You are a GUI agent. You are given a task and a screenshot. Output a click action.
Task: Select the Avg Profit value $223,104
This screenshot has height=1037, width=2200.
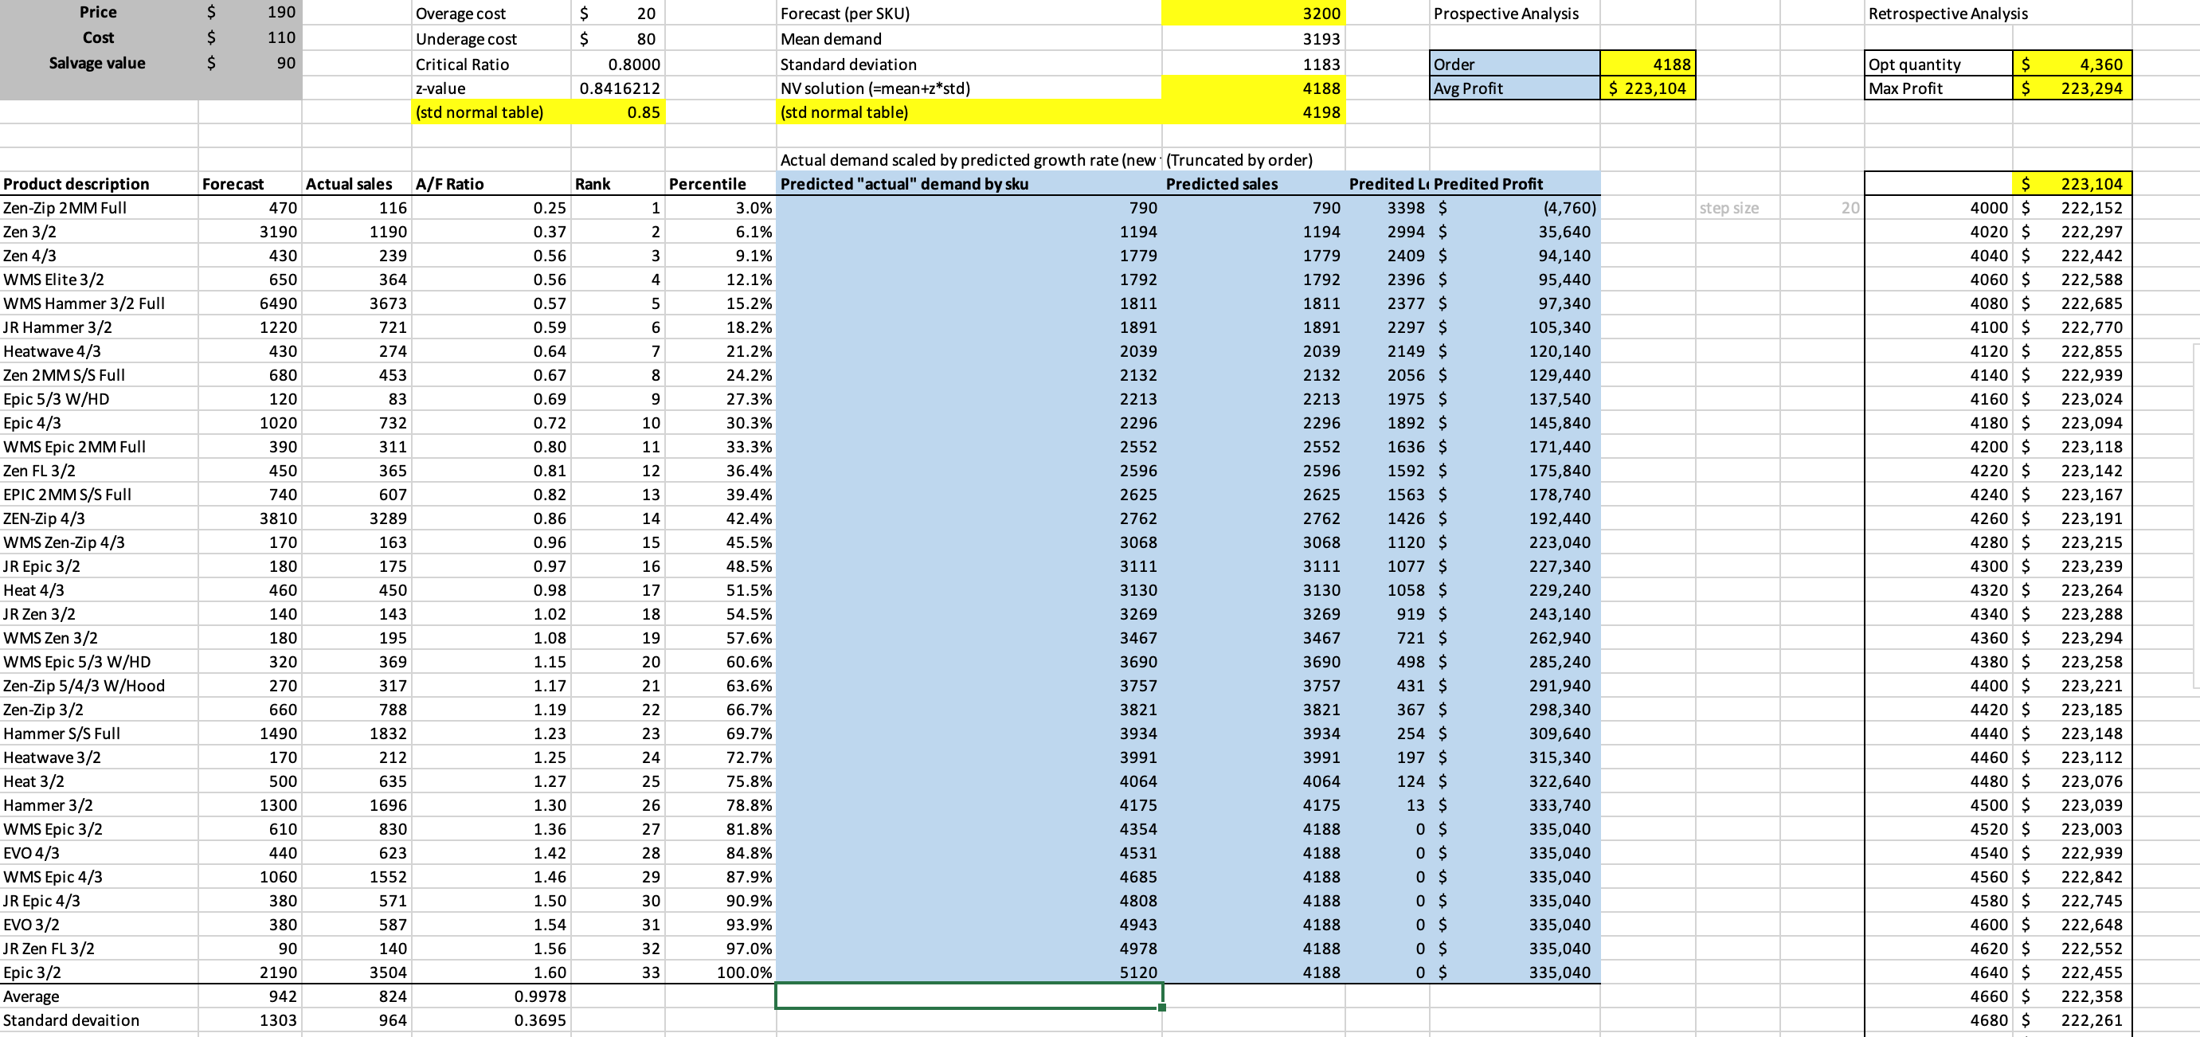click(x=1646, y=88)
